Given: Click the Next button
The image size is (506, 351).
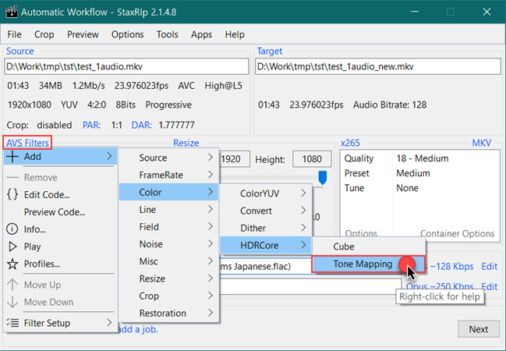Looking at the screenshot, I should [x=478, y=329].
